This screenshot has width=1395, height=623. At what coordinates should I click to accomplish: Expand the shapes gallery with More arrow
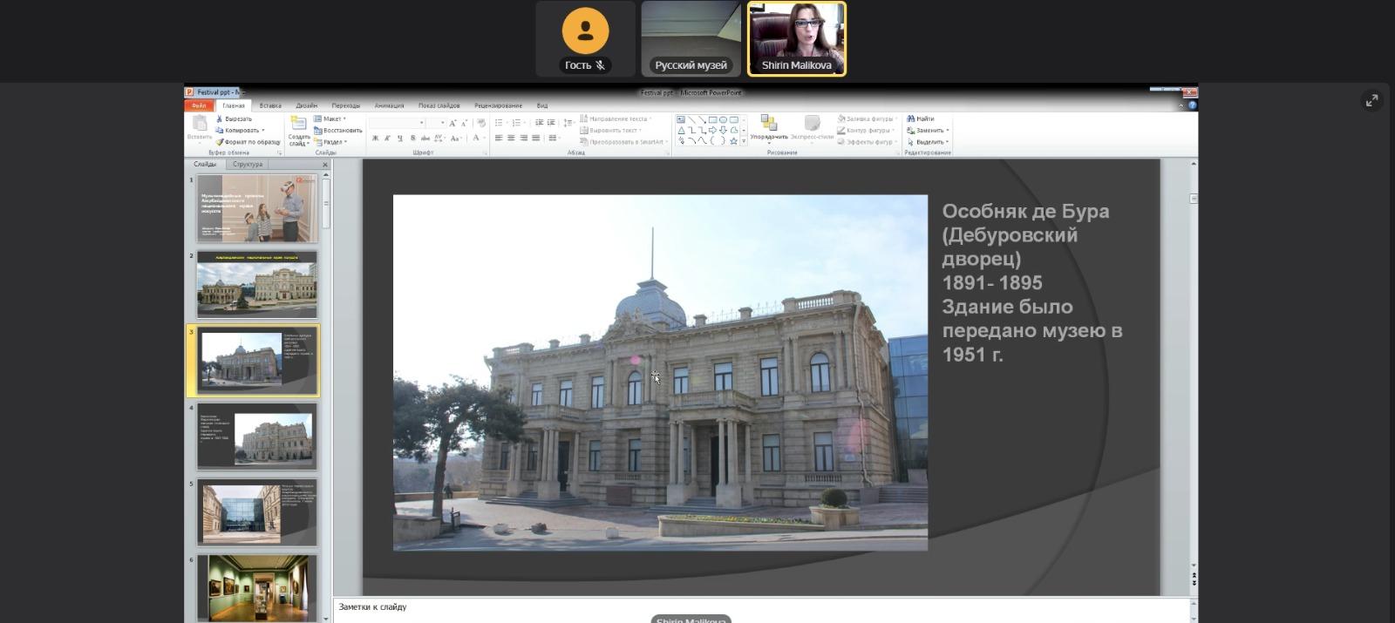click(x=744, y=141)
